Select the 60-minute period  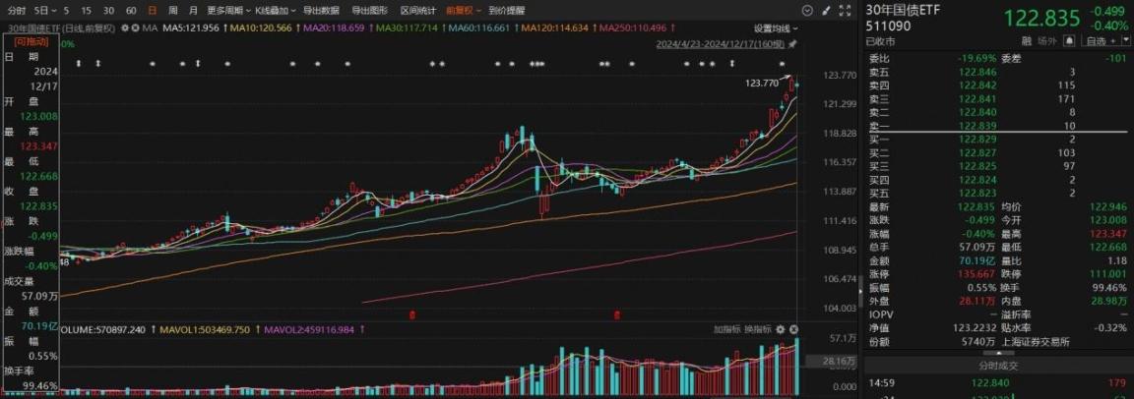coord(131,11)
